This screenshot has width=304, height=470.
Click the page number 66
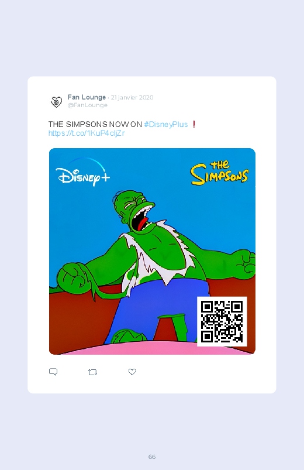[152, 457]
